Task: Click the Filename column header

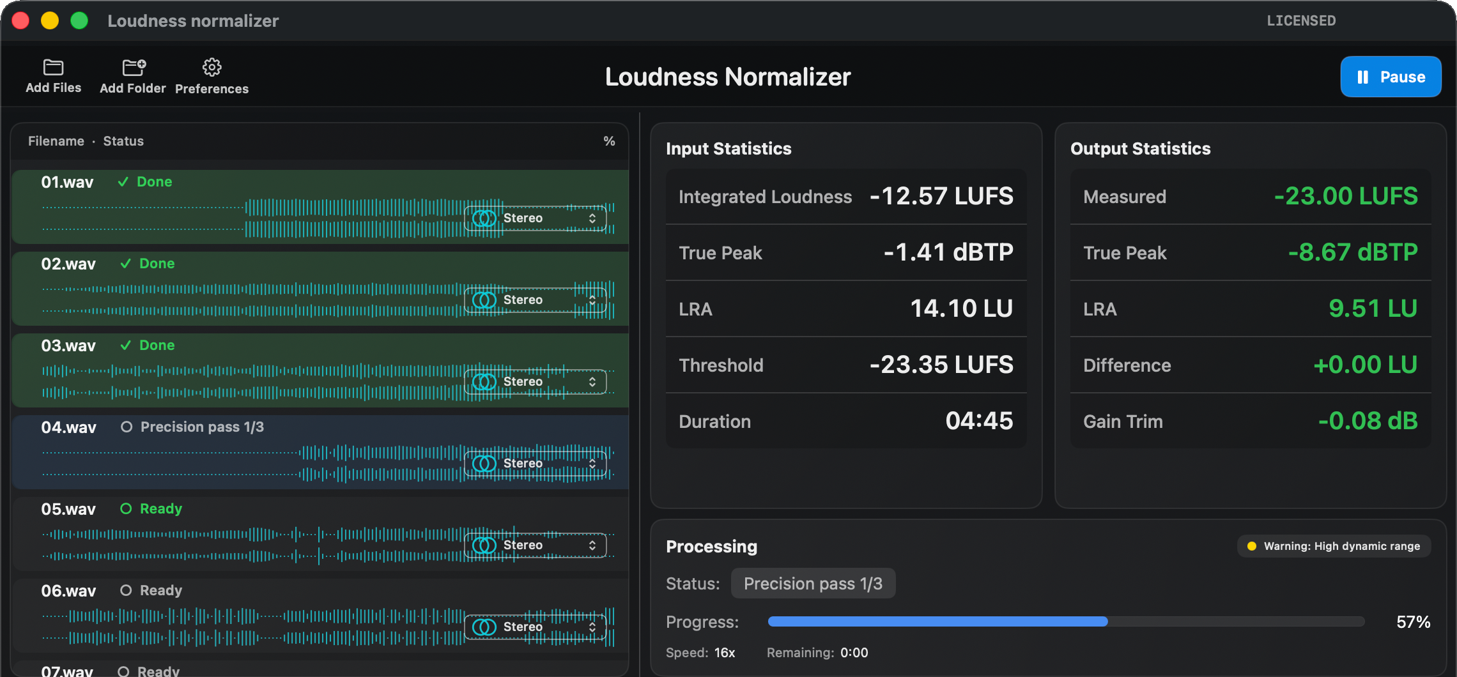Action: pyautogui.click(x=56, y=141)
